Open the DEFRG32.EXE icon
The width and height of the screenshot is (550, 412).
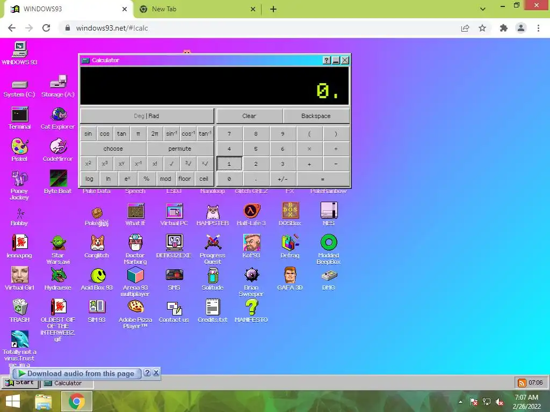pos(174,247)
